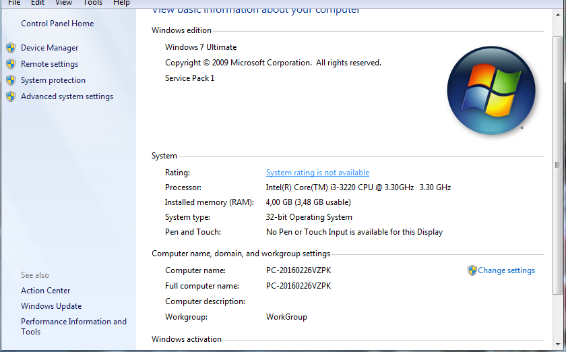Screen dimensions: 566x352
Task: Open the View menu
Action: [63, 3]
